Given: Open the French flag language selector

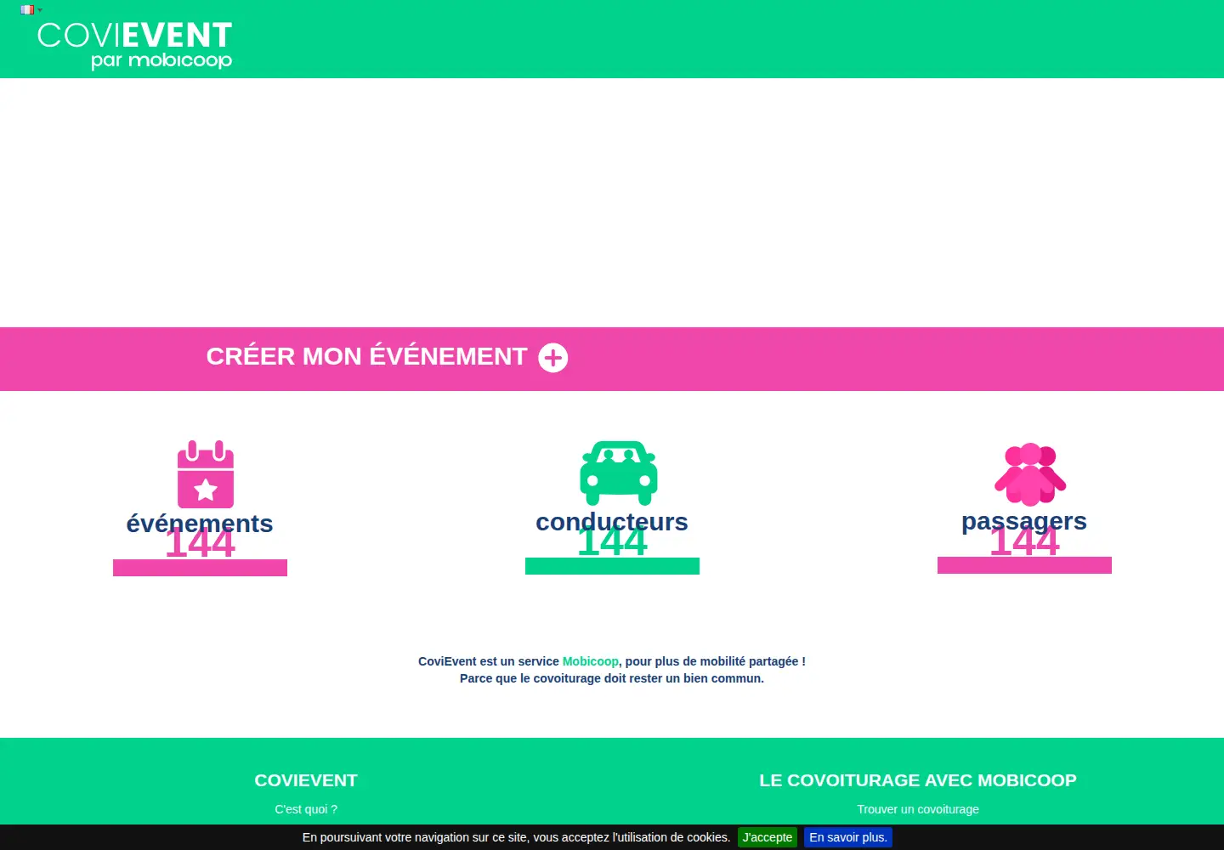Looking at the screenshot, I should pyautogui.click(x=31, y=10).
